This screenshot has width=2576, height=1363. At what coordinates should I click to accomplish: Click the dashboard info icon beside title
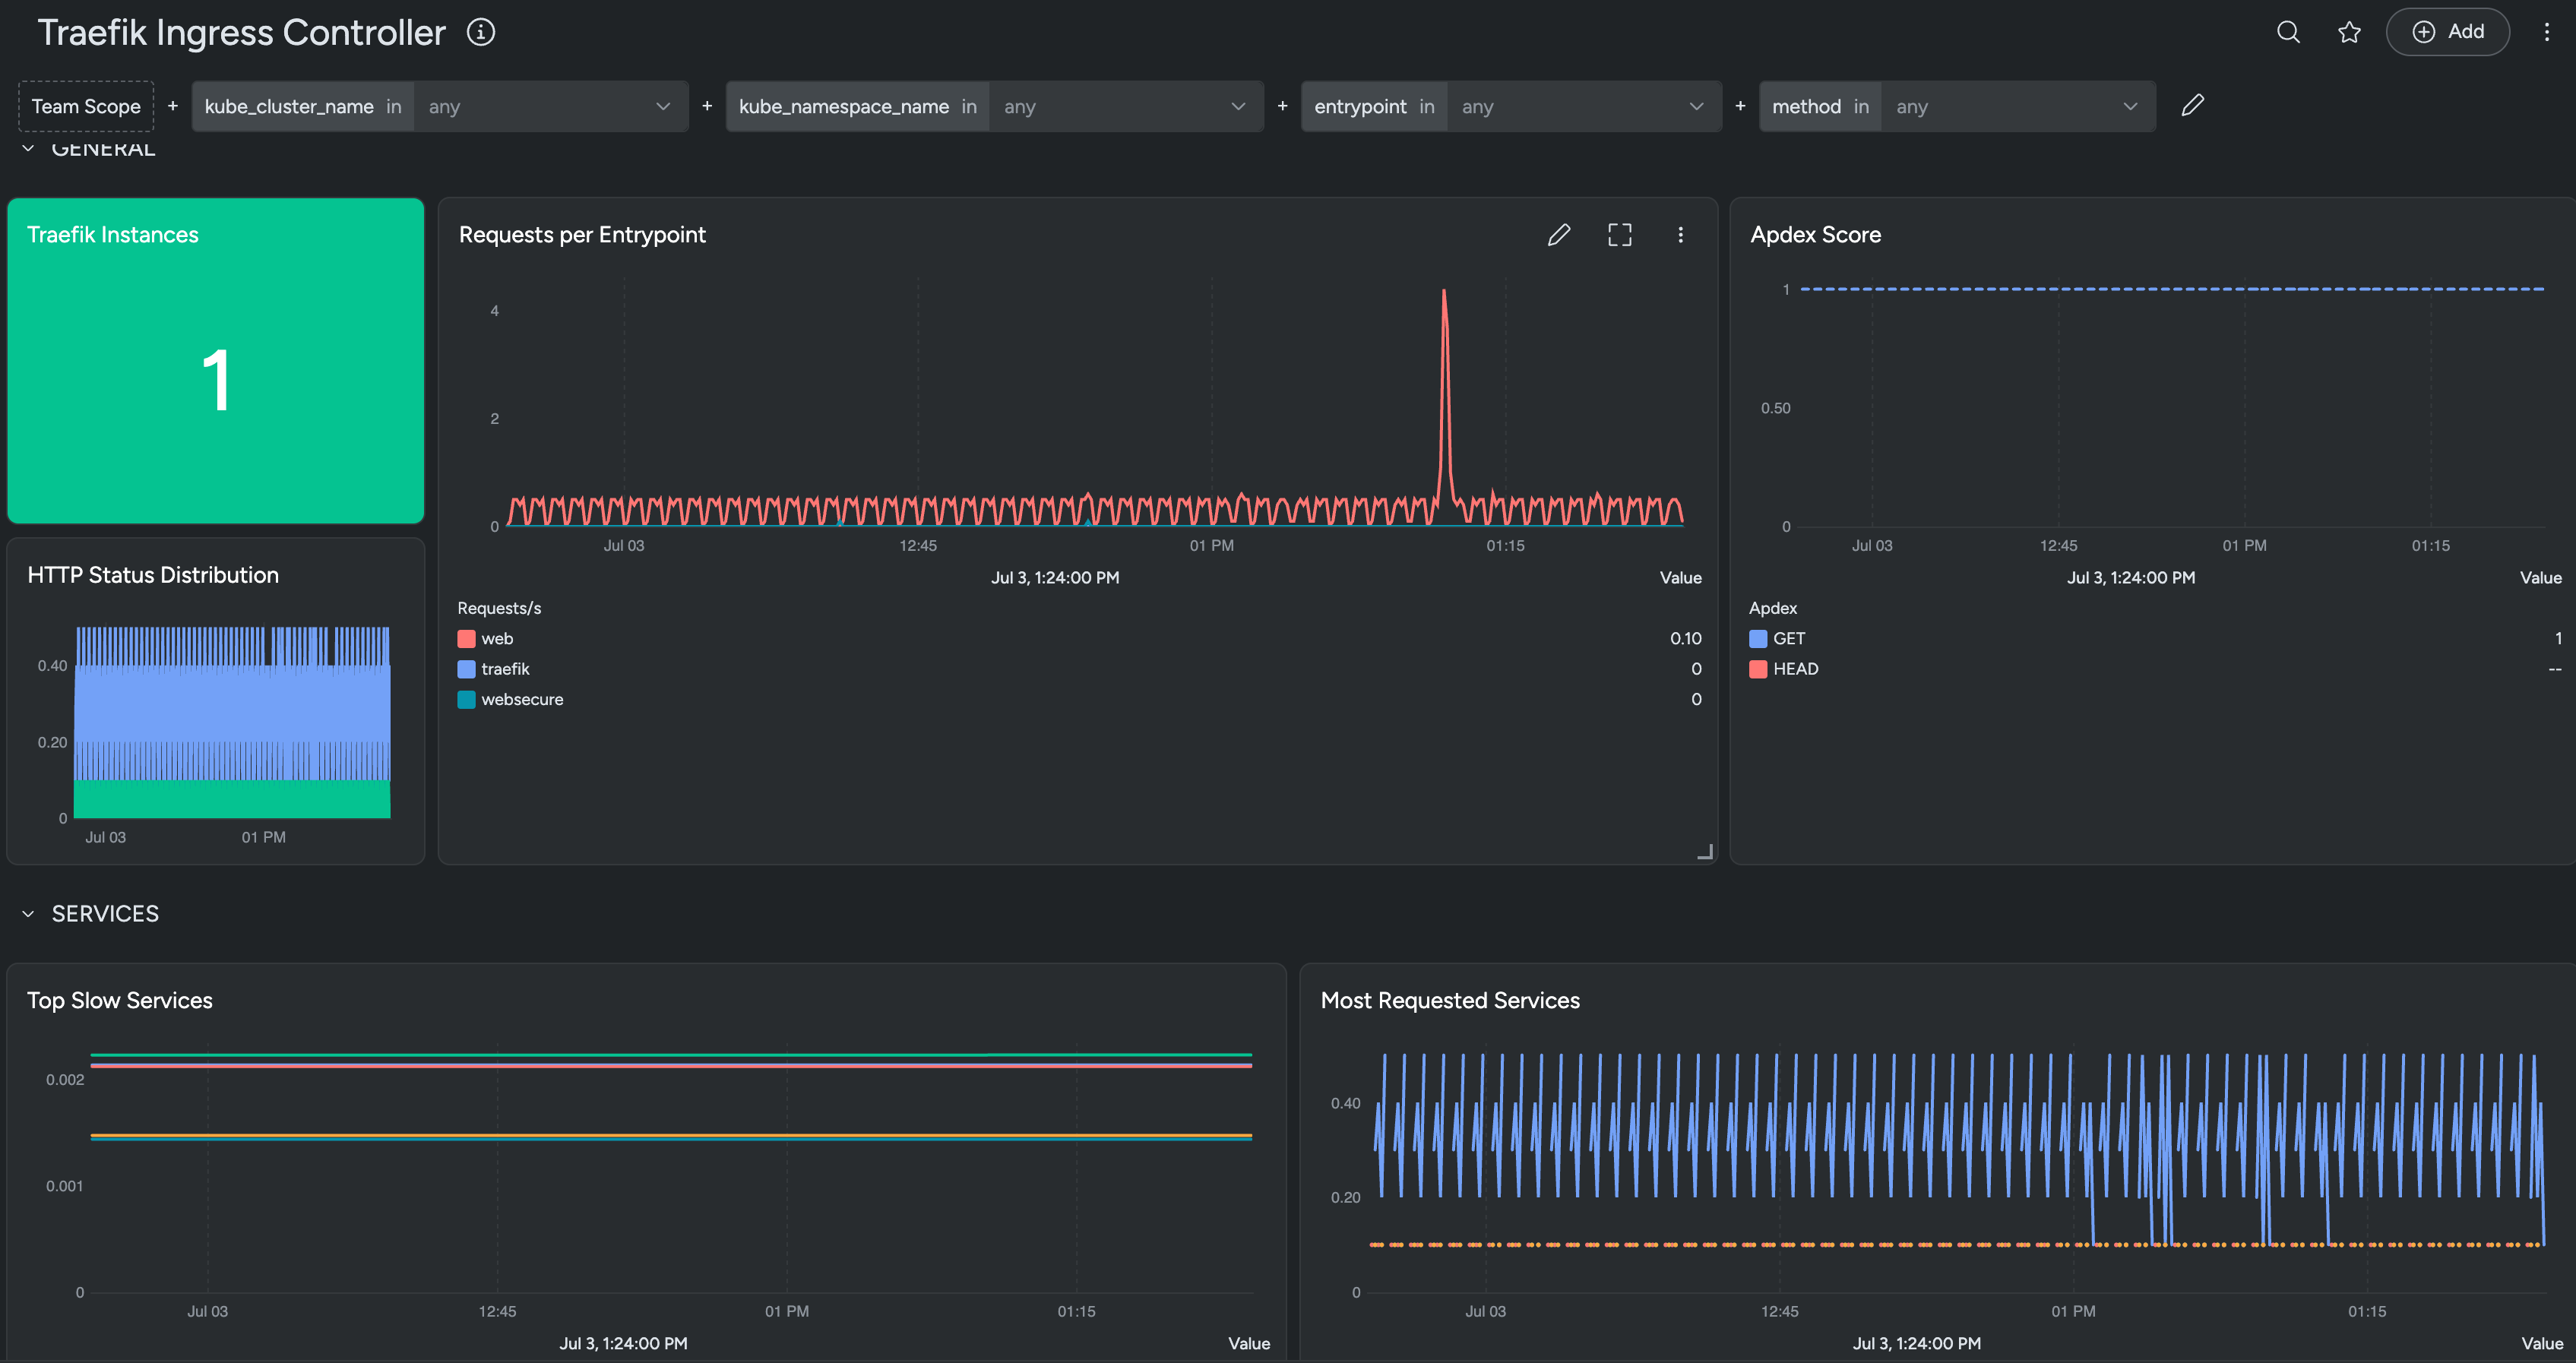481,32
